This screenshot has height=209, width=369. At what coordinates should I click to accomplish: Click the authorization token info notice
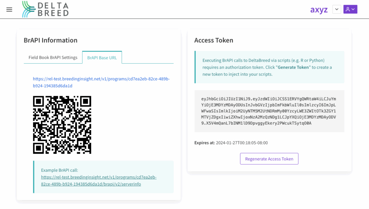coord(269,67)
